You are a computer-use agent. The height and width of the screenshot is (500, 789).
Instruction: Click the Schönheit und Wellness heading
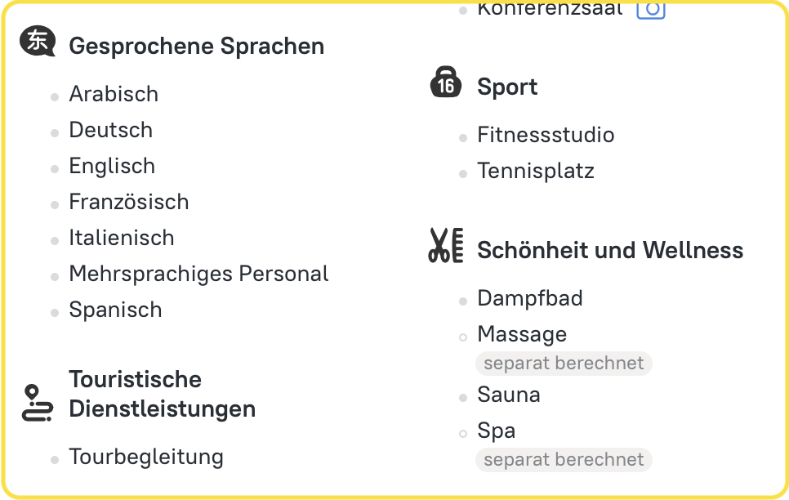click(610, 250)
